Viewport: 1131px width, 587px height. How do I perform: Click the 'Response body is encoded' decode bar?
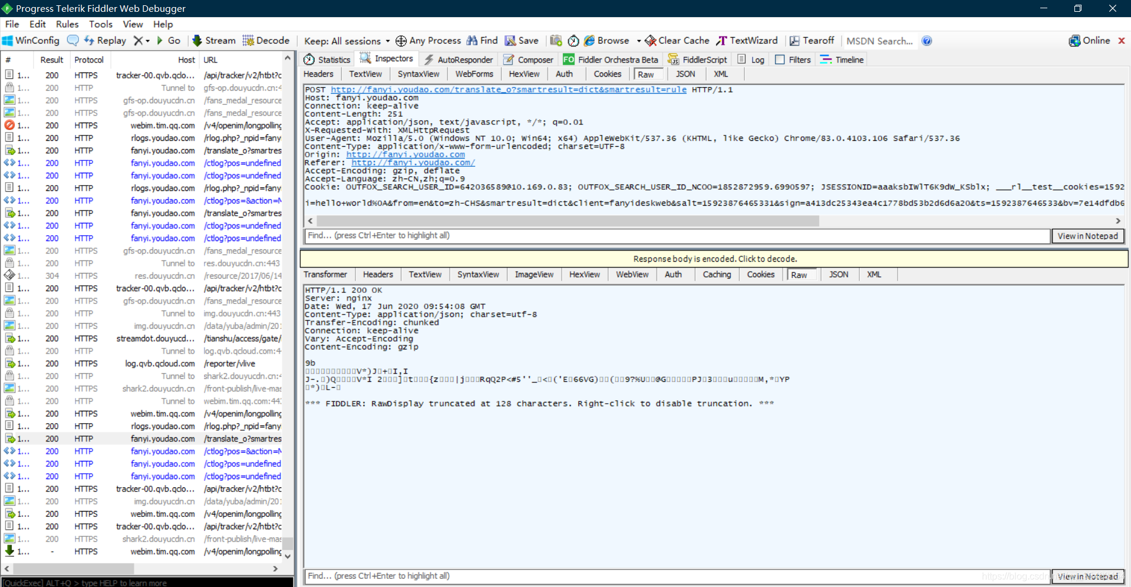click(x=714, y=259)
